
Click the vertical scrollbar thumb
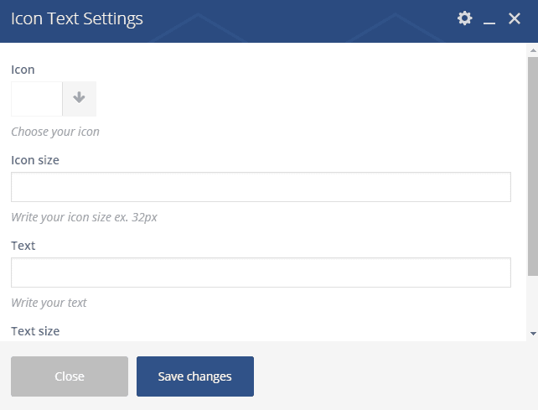click(533, 168)
